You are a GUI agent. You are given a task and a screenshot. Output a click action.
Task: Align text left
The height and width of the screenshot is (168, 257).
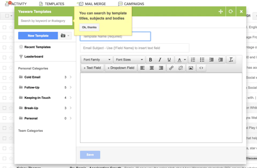142,68
